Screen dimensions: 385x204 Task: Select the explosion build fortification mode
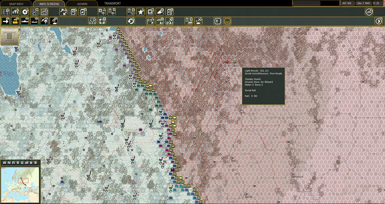pos(54,21)
